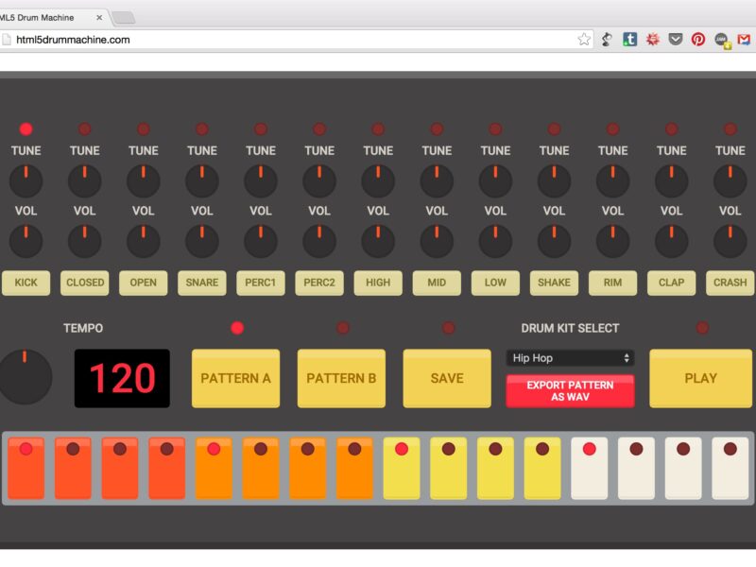Viewport: 756px width, 567px height.
Task: Select the KICK instrument
Action: 26,283
